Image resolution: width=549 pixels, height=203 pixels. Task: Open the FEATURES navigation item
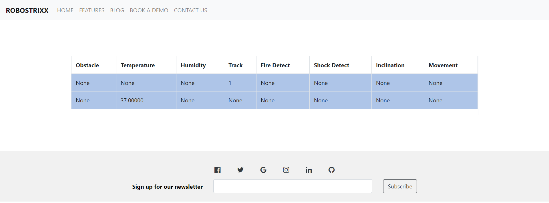pos(92,11)
